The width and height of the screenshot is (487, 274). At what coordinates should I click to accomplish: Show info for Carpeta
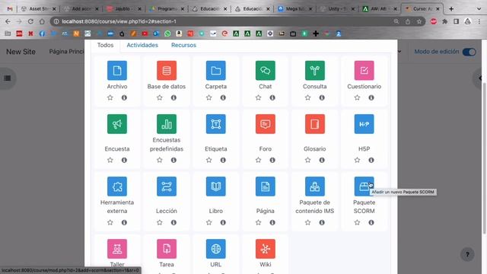click(x=223, y=97)
